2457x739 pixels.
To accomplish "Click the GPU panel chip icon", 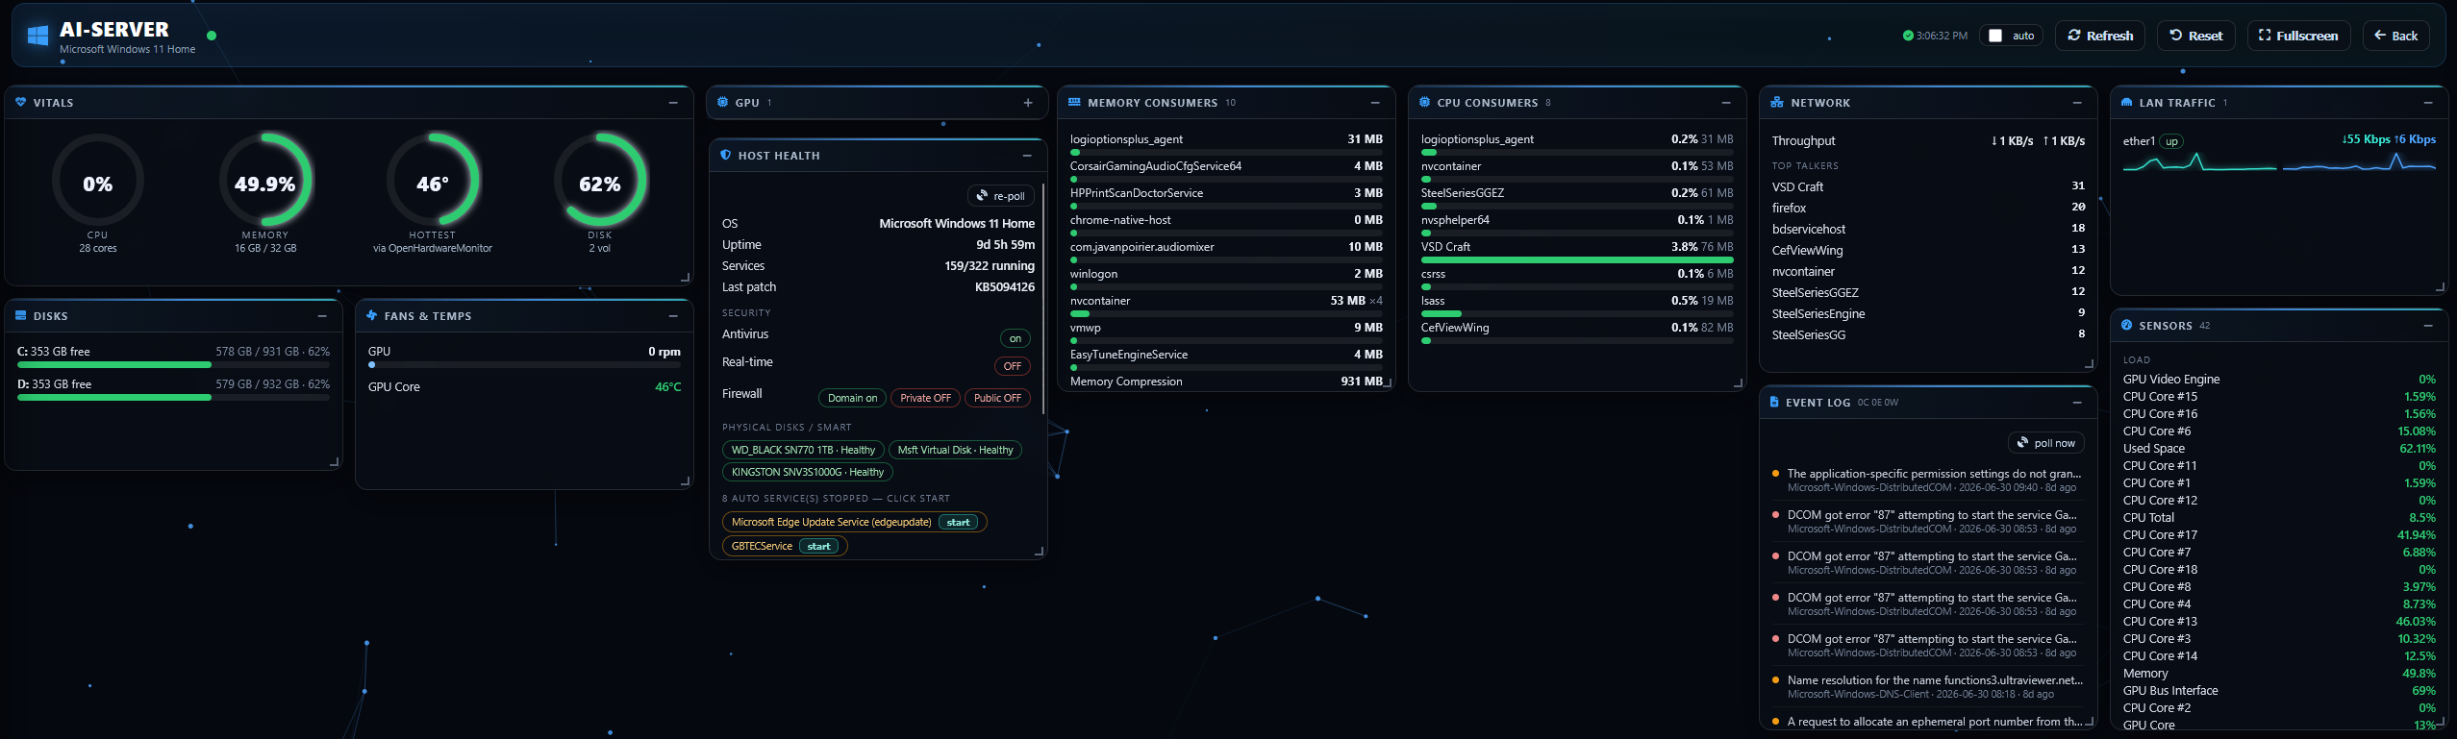I will point(723,102).
